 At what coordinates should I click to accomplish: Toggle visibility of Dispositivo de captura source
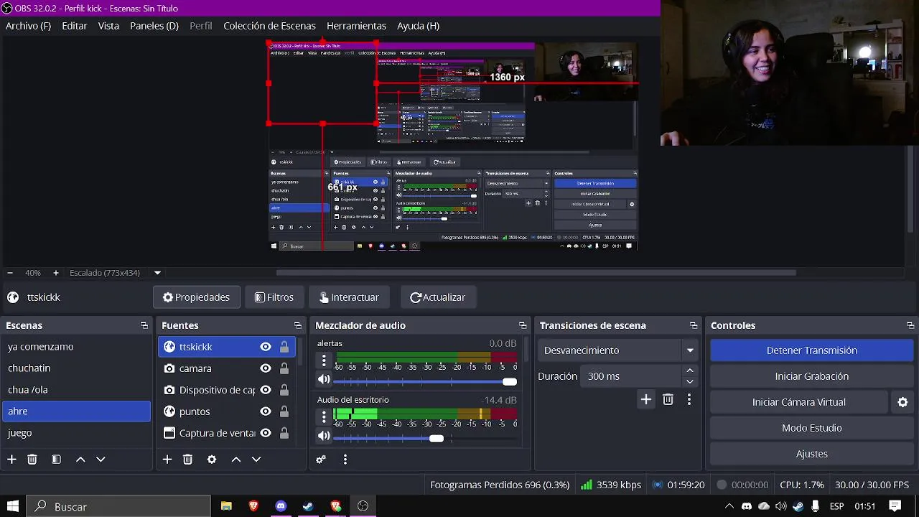(266, 390)
